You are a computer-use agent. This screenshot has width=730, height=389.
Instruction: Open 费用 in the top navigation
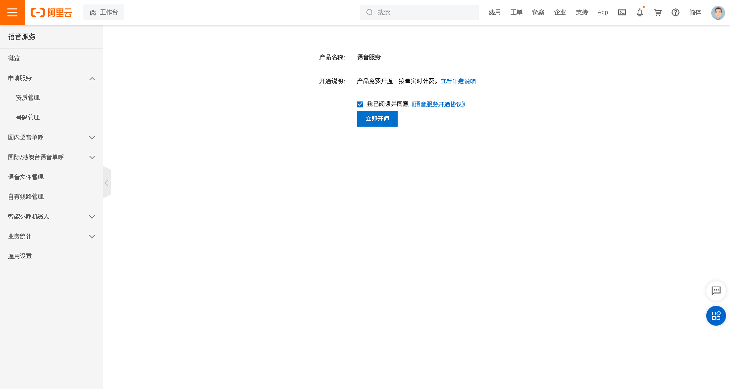point(494,12)
